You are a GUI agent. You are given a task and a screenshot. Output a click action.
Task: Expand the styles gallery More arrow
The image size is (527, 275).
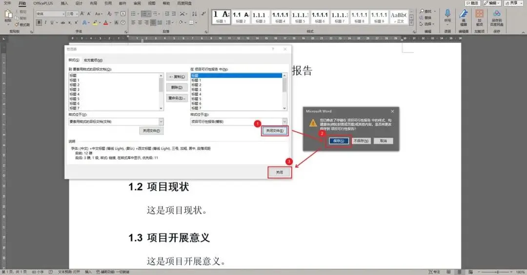click(x=411, y=23)
